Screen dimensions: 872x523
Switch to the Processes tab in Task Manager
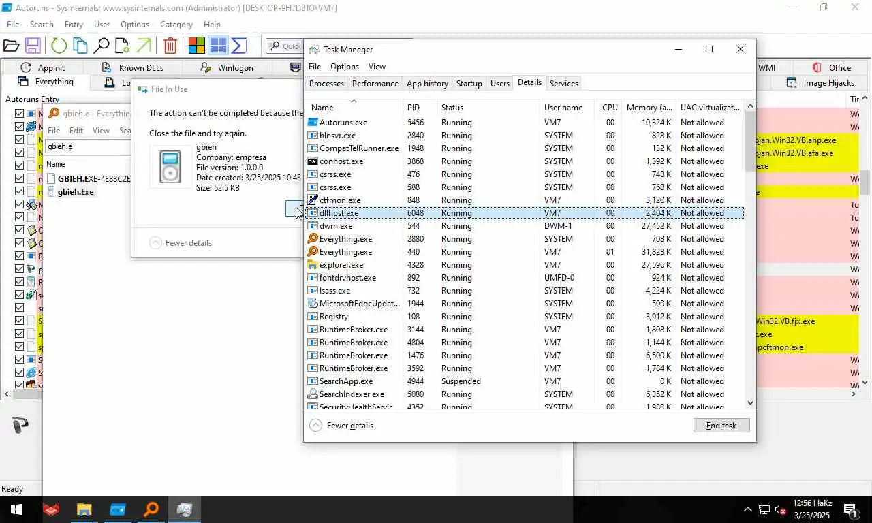pyautogui.click(x=326, y=84)
